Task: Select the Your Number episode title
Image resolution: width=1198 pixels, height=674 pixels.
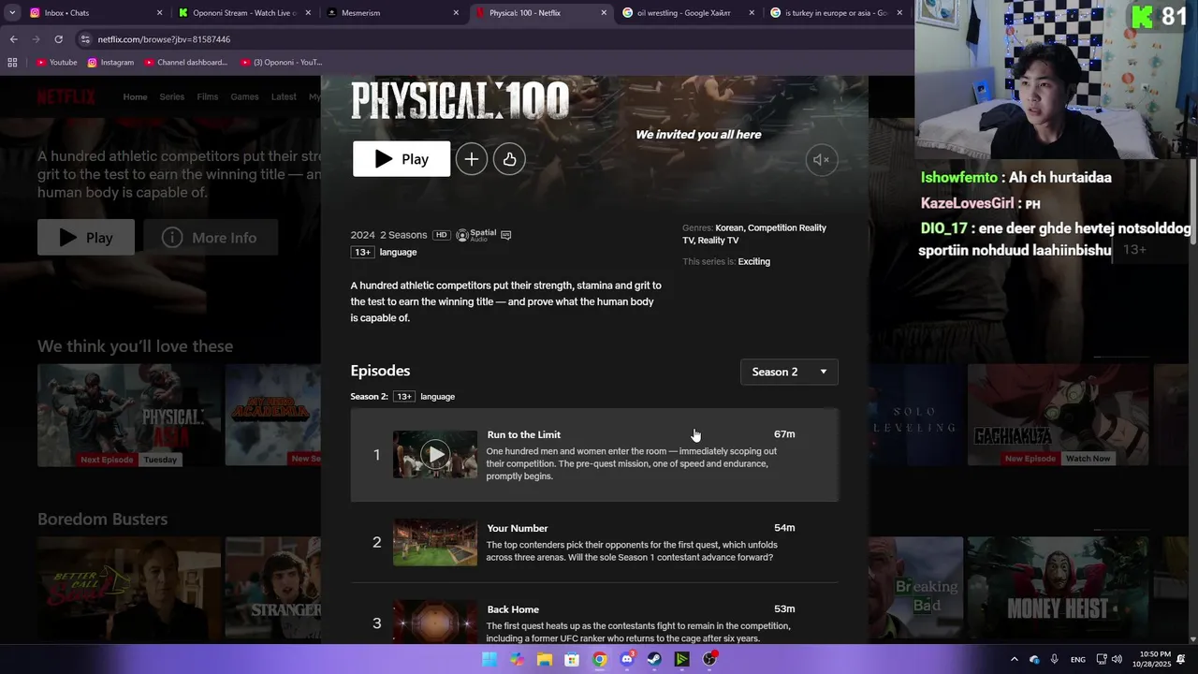Action: click(x=518, y=528)
